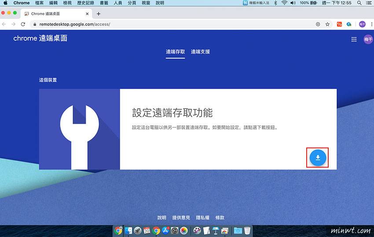
Task: Open the Bluetooth status menu
Action: tap(275, 3)
